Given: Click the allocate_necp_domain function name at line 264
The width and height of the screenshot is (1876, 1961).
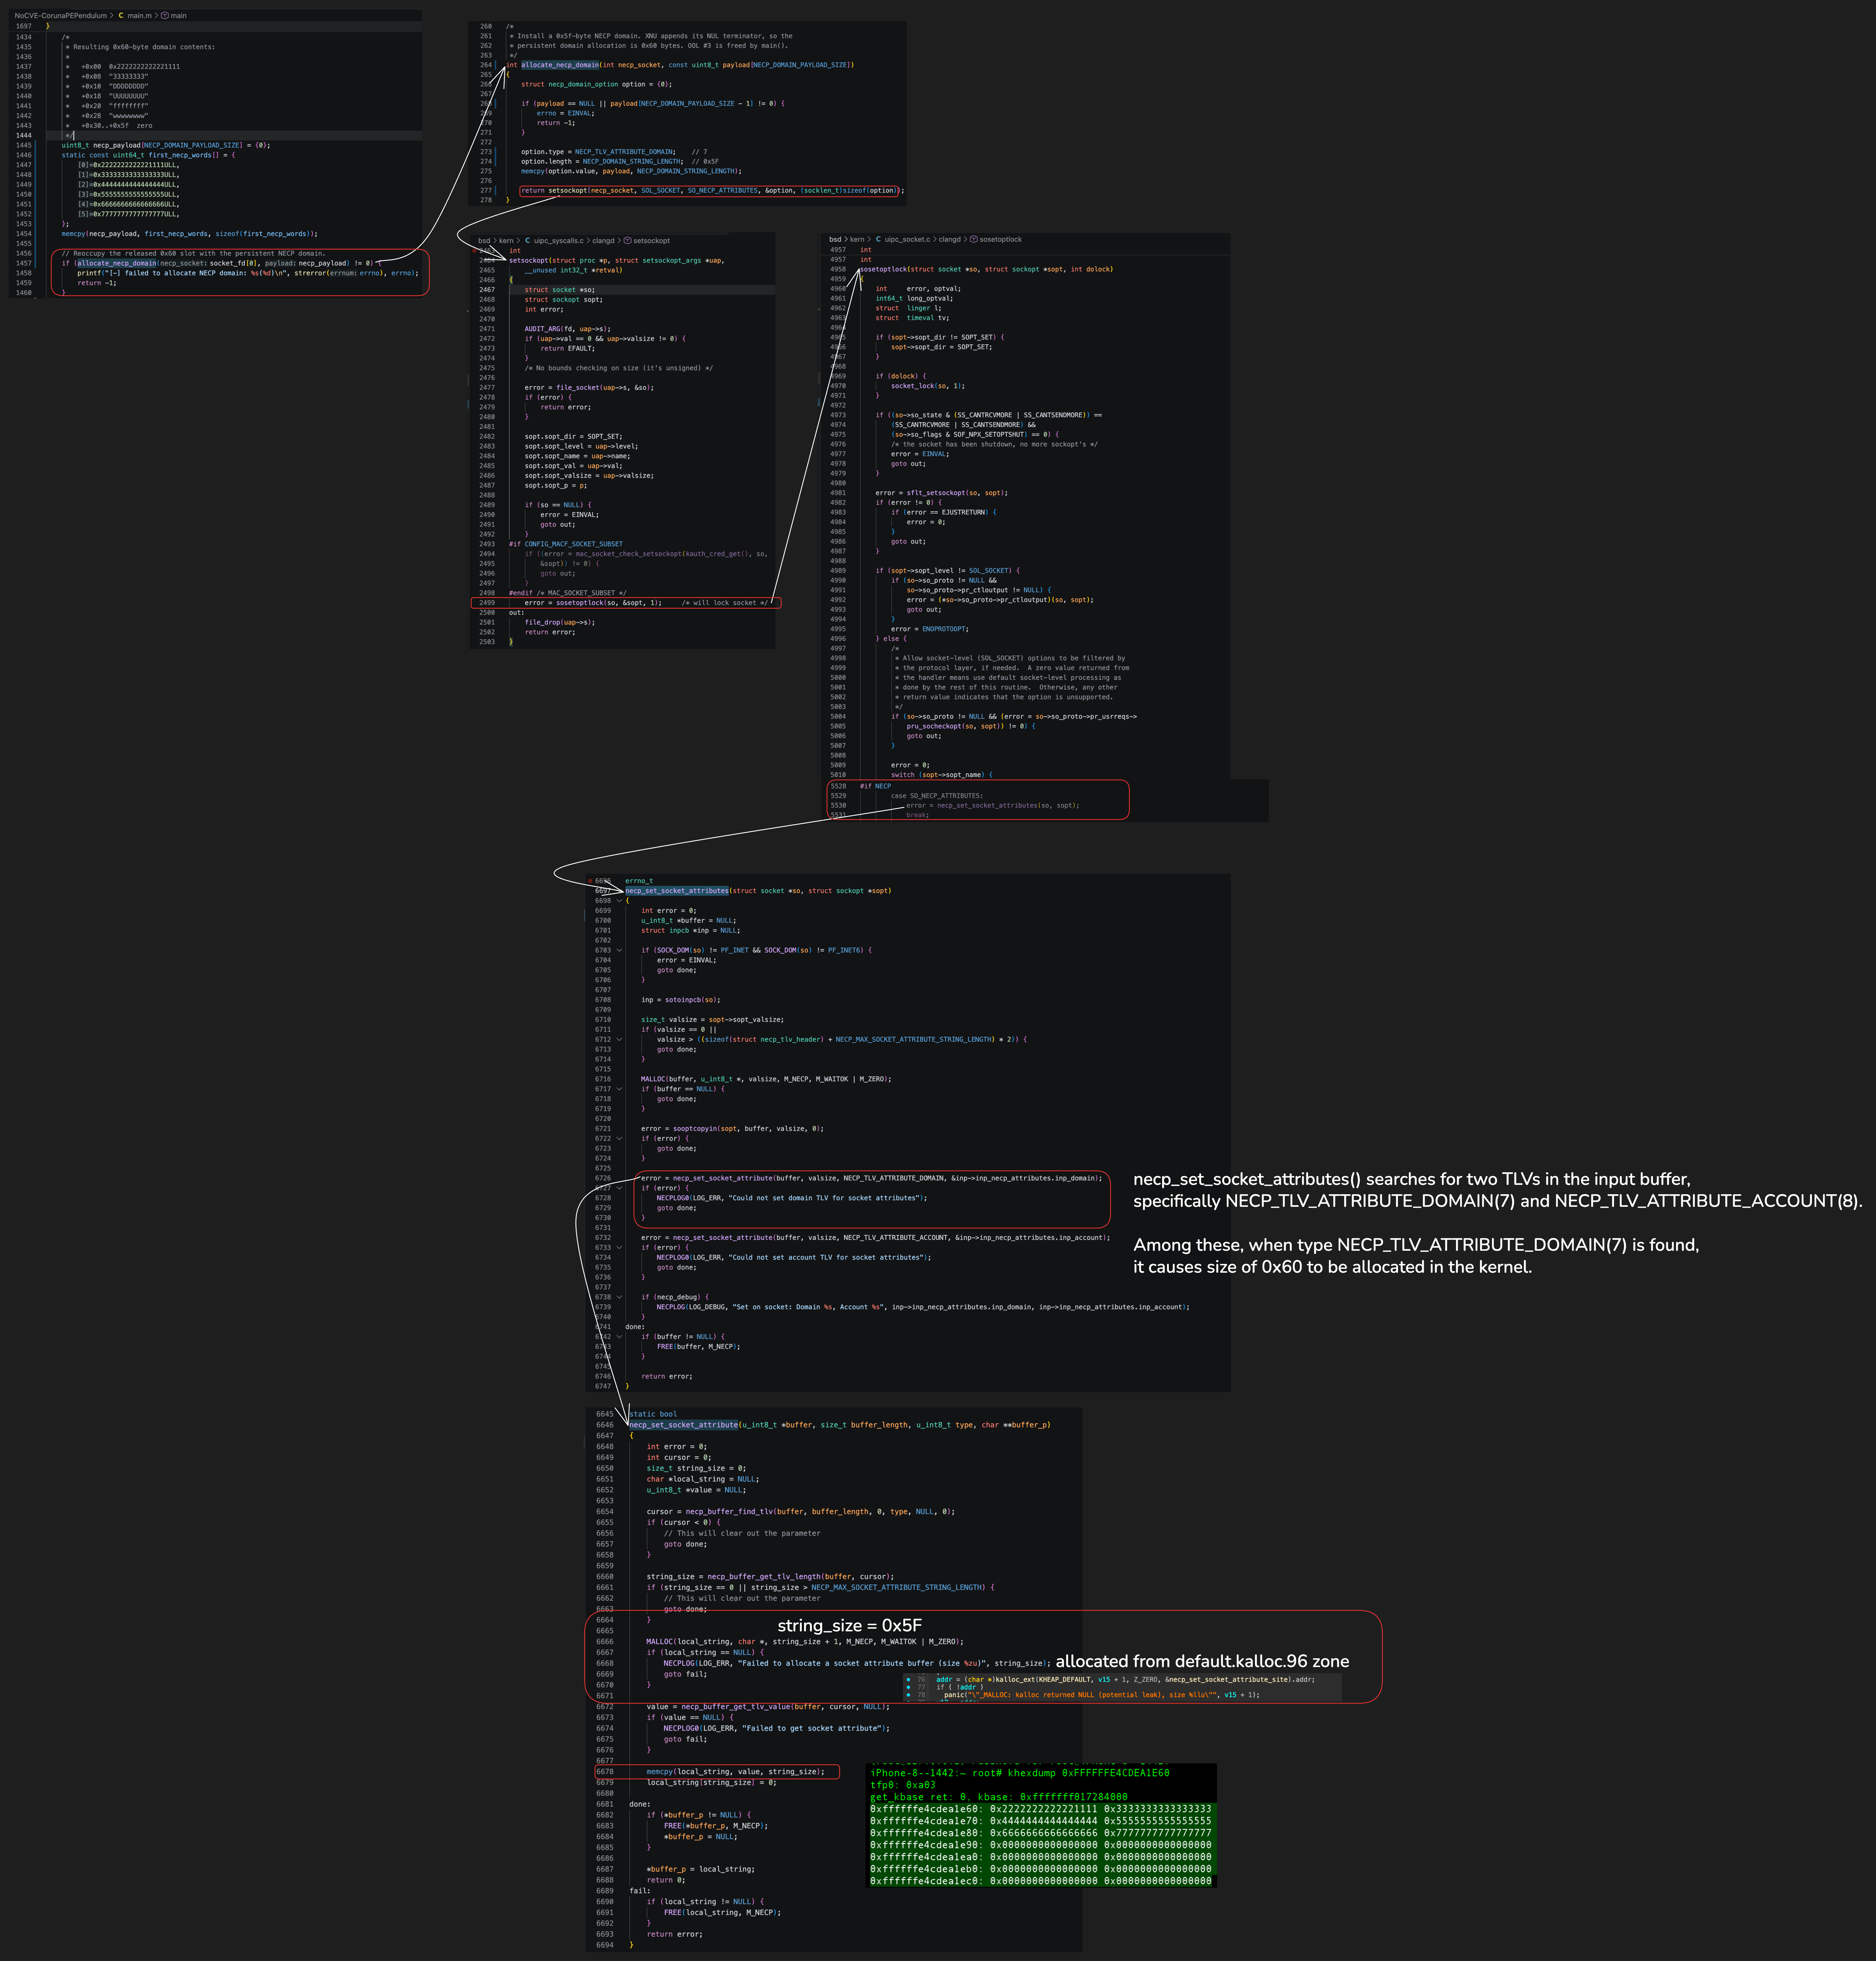Looking at the screenshot, I should pos(560,65).
